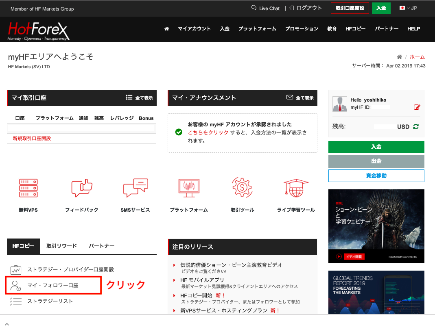Click the large green 入金 sidebar button
The image size is (435, 334).
click(376, 147)
